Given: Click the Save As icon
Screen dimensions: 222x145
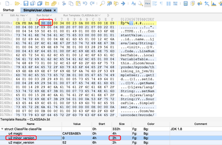Looking at the screenshot, I should 33,3.
